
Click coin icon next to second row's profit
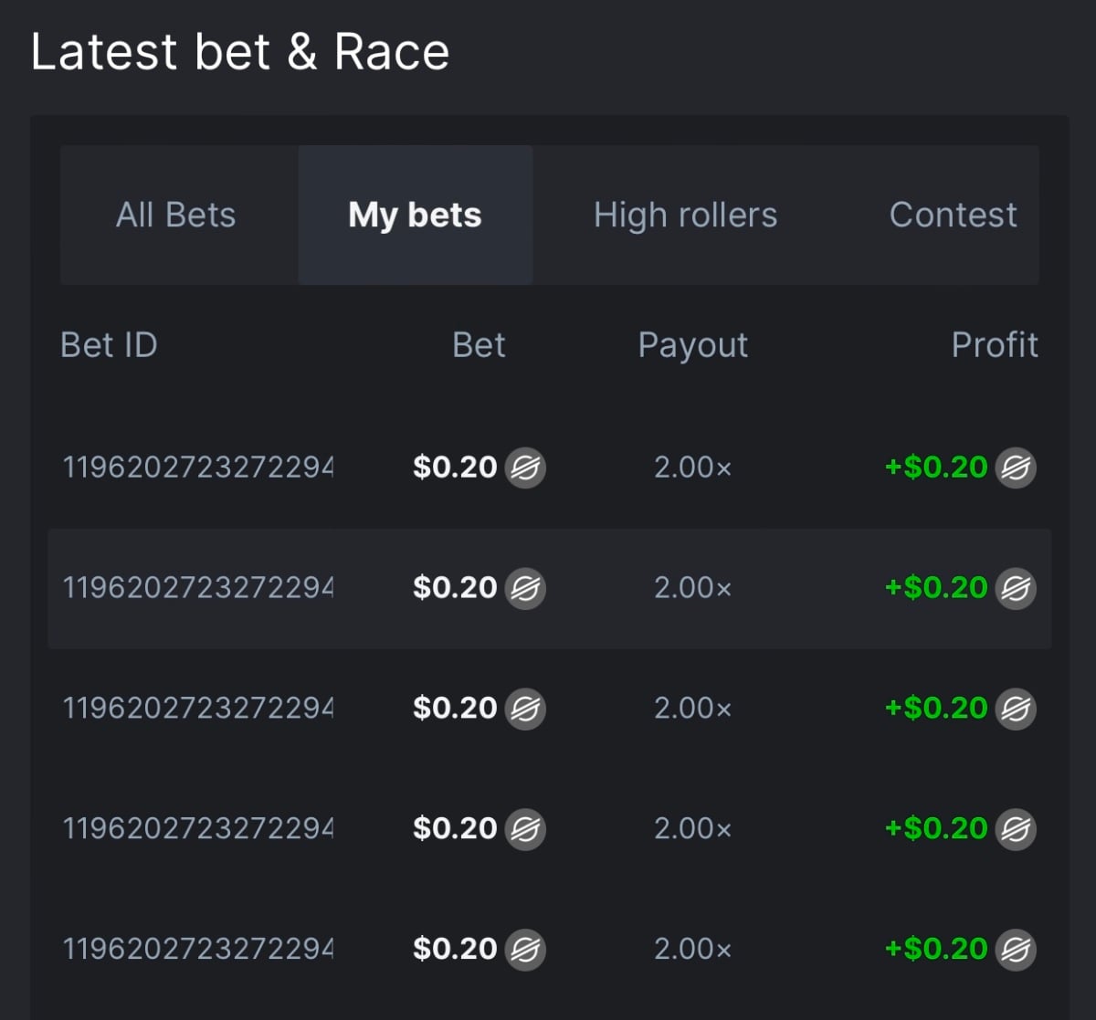(x=1015, y=588)
